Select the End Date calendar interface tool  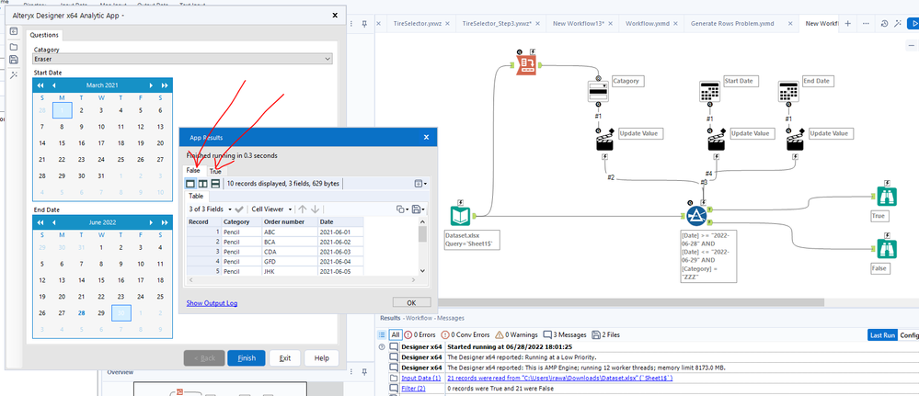tap(787, 91)
